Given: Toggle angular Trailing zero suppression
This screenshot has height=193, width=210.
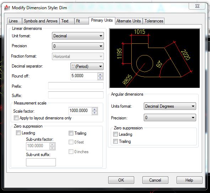Looking at the screenshot, I should 115,141.
